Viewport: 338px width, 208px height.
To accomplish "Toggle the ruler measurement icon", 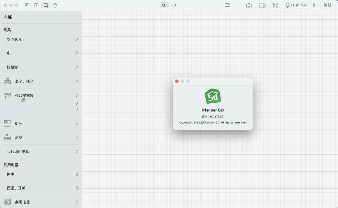I will tap(262, 5).
